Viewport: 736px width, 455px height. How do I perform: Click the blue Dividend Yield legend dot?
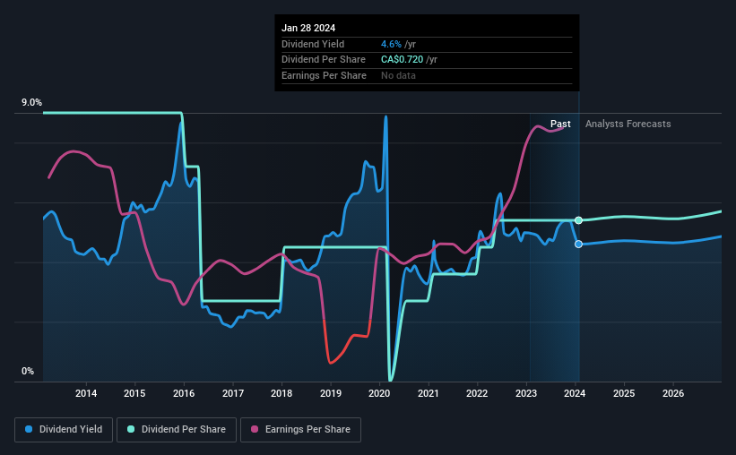[x=29, y=429]
